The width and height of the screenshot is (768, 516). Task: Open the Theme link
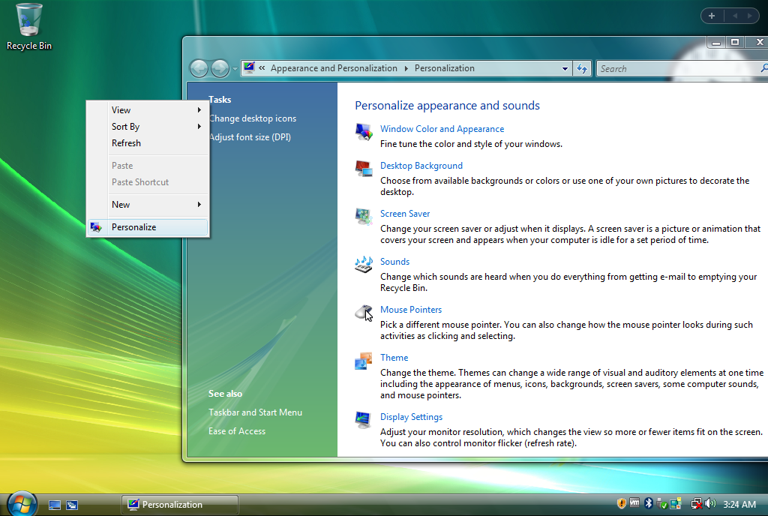[x=394, y=358]
